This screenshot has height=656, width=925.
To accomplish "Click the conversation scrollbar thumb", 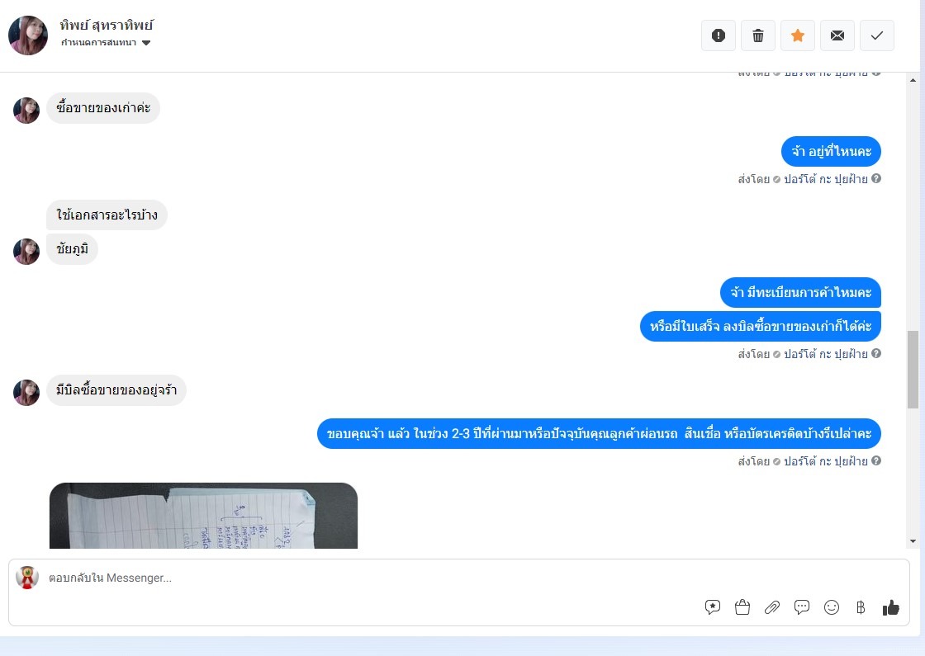I will (913, 370).
